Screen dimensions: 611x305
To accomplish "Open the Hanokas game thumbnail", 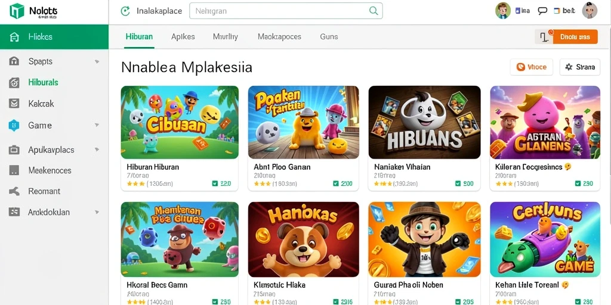I will click(304, 239).
